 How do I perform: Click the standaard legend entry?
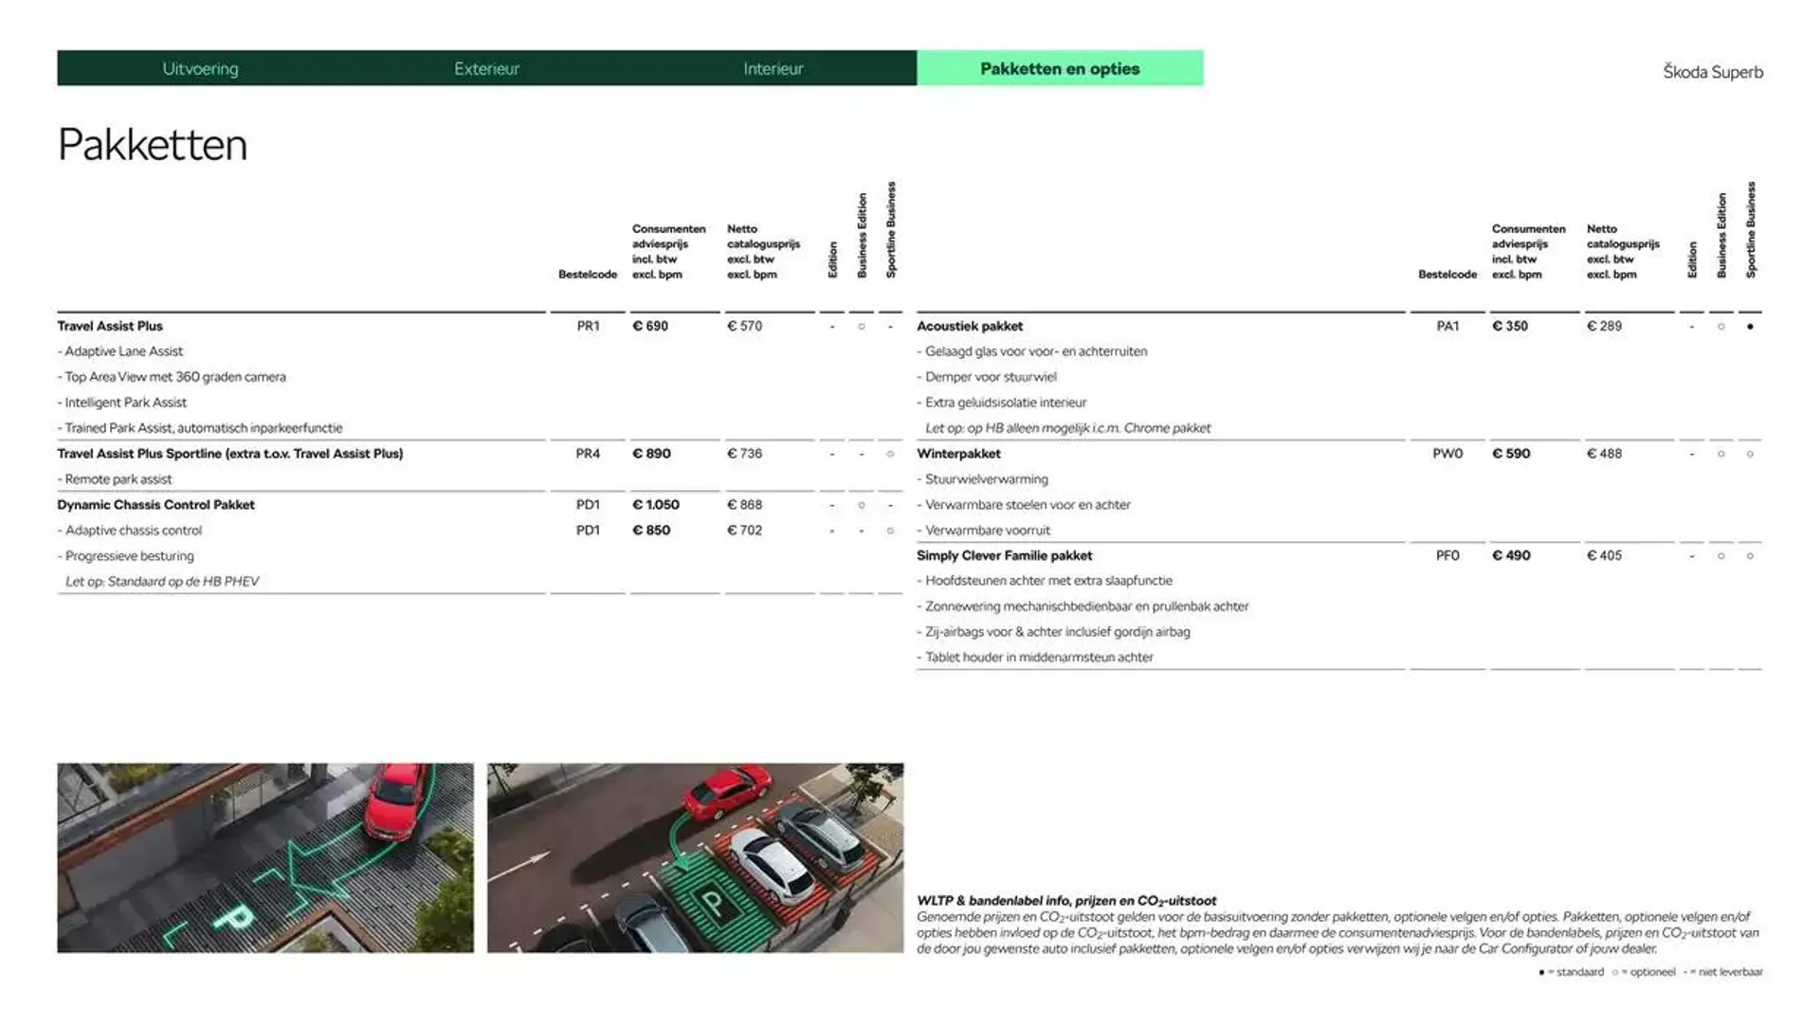(1572, 973)
